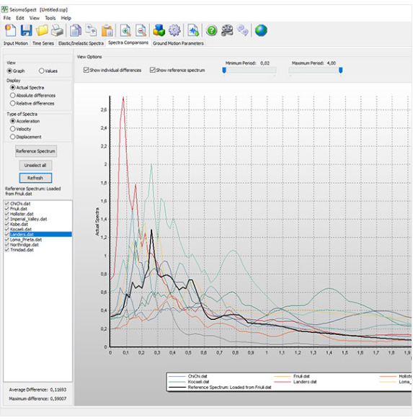Uncheck ChiChi.dat in record list
Screen dimensions: 413x420
(x=7, y=203)
